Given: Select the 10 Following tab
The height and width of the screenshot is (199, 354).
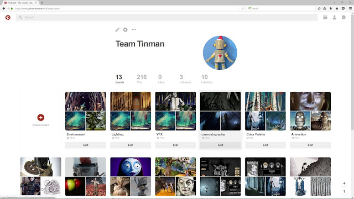Looking at the screenshot, I should pyautogui.click(x=206, y=79).
